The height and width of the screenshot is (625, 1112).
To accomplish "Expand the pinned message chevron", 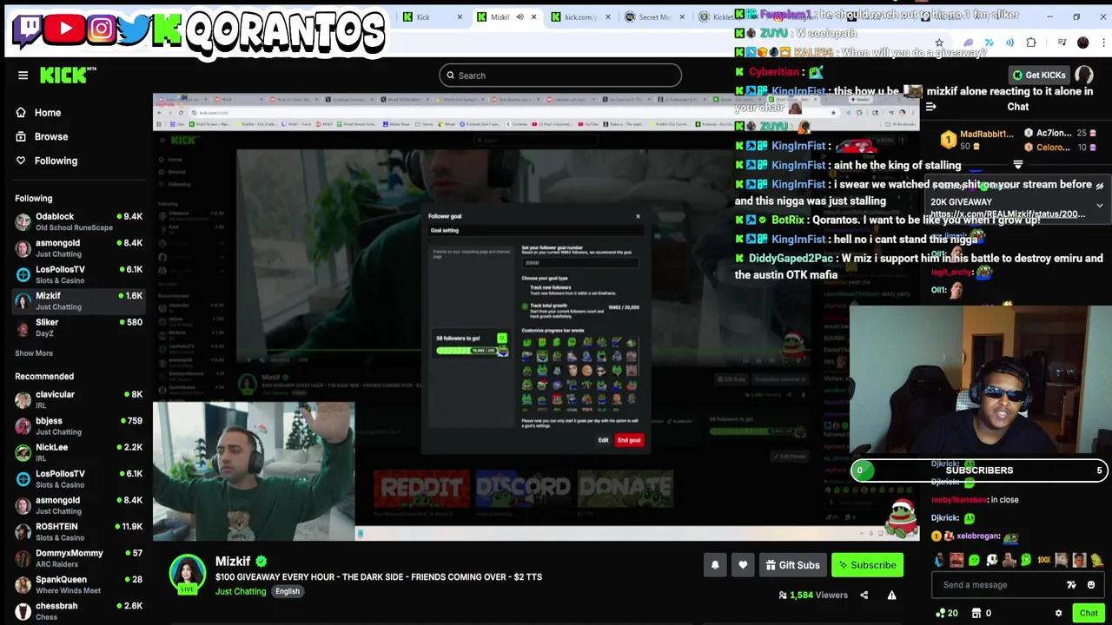I will coord(1099,206).
